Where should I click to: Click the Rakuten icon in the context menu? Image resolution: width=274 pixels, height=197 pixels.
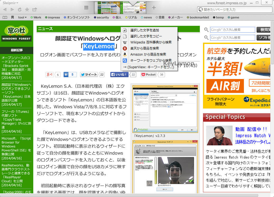click(125, 48)
